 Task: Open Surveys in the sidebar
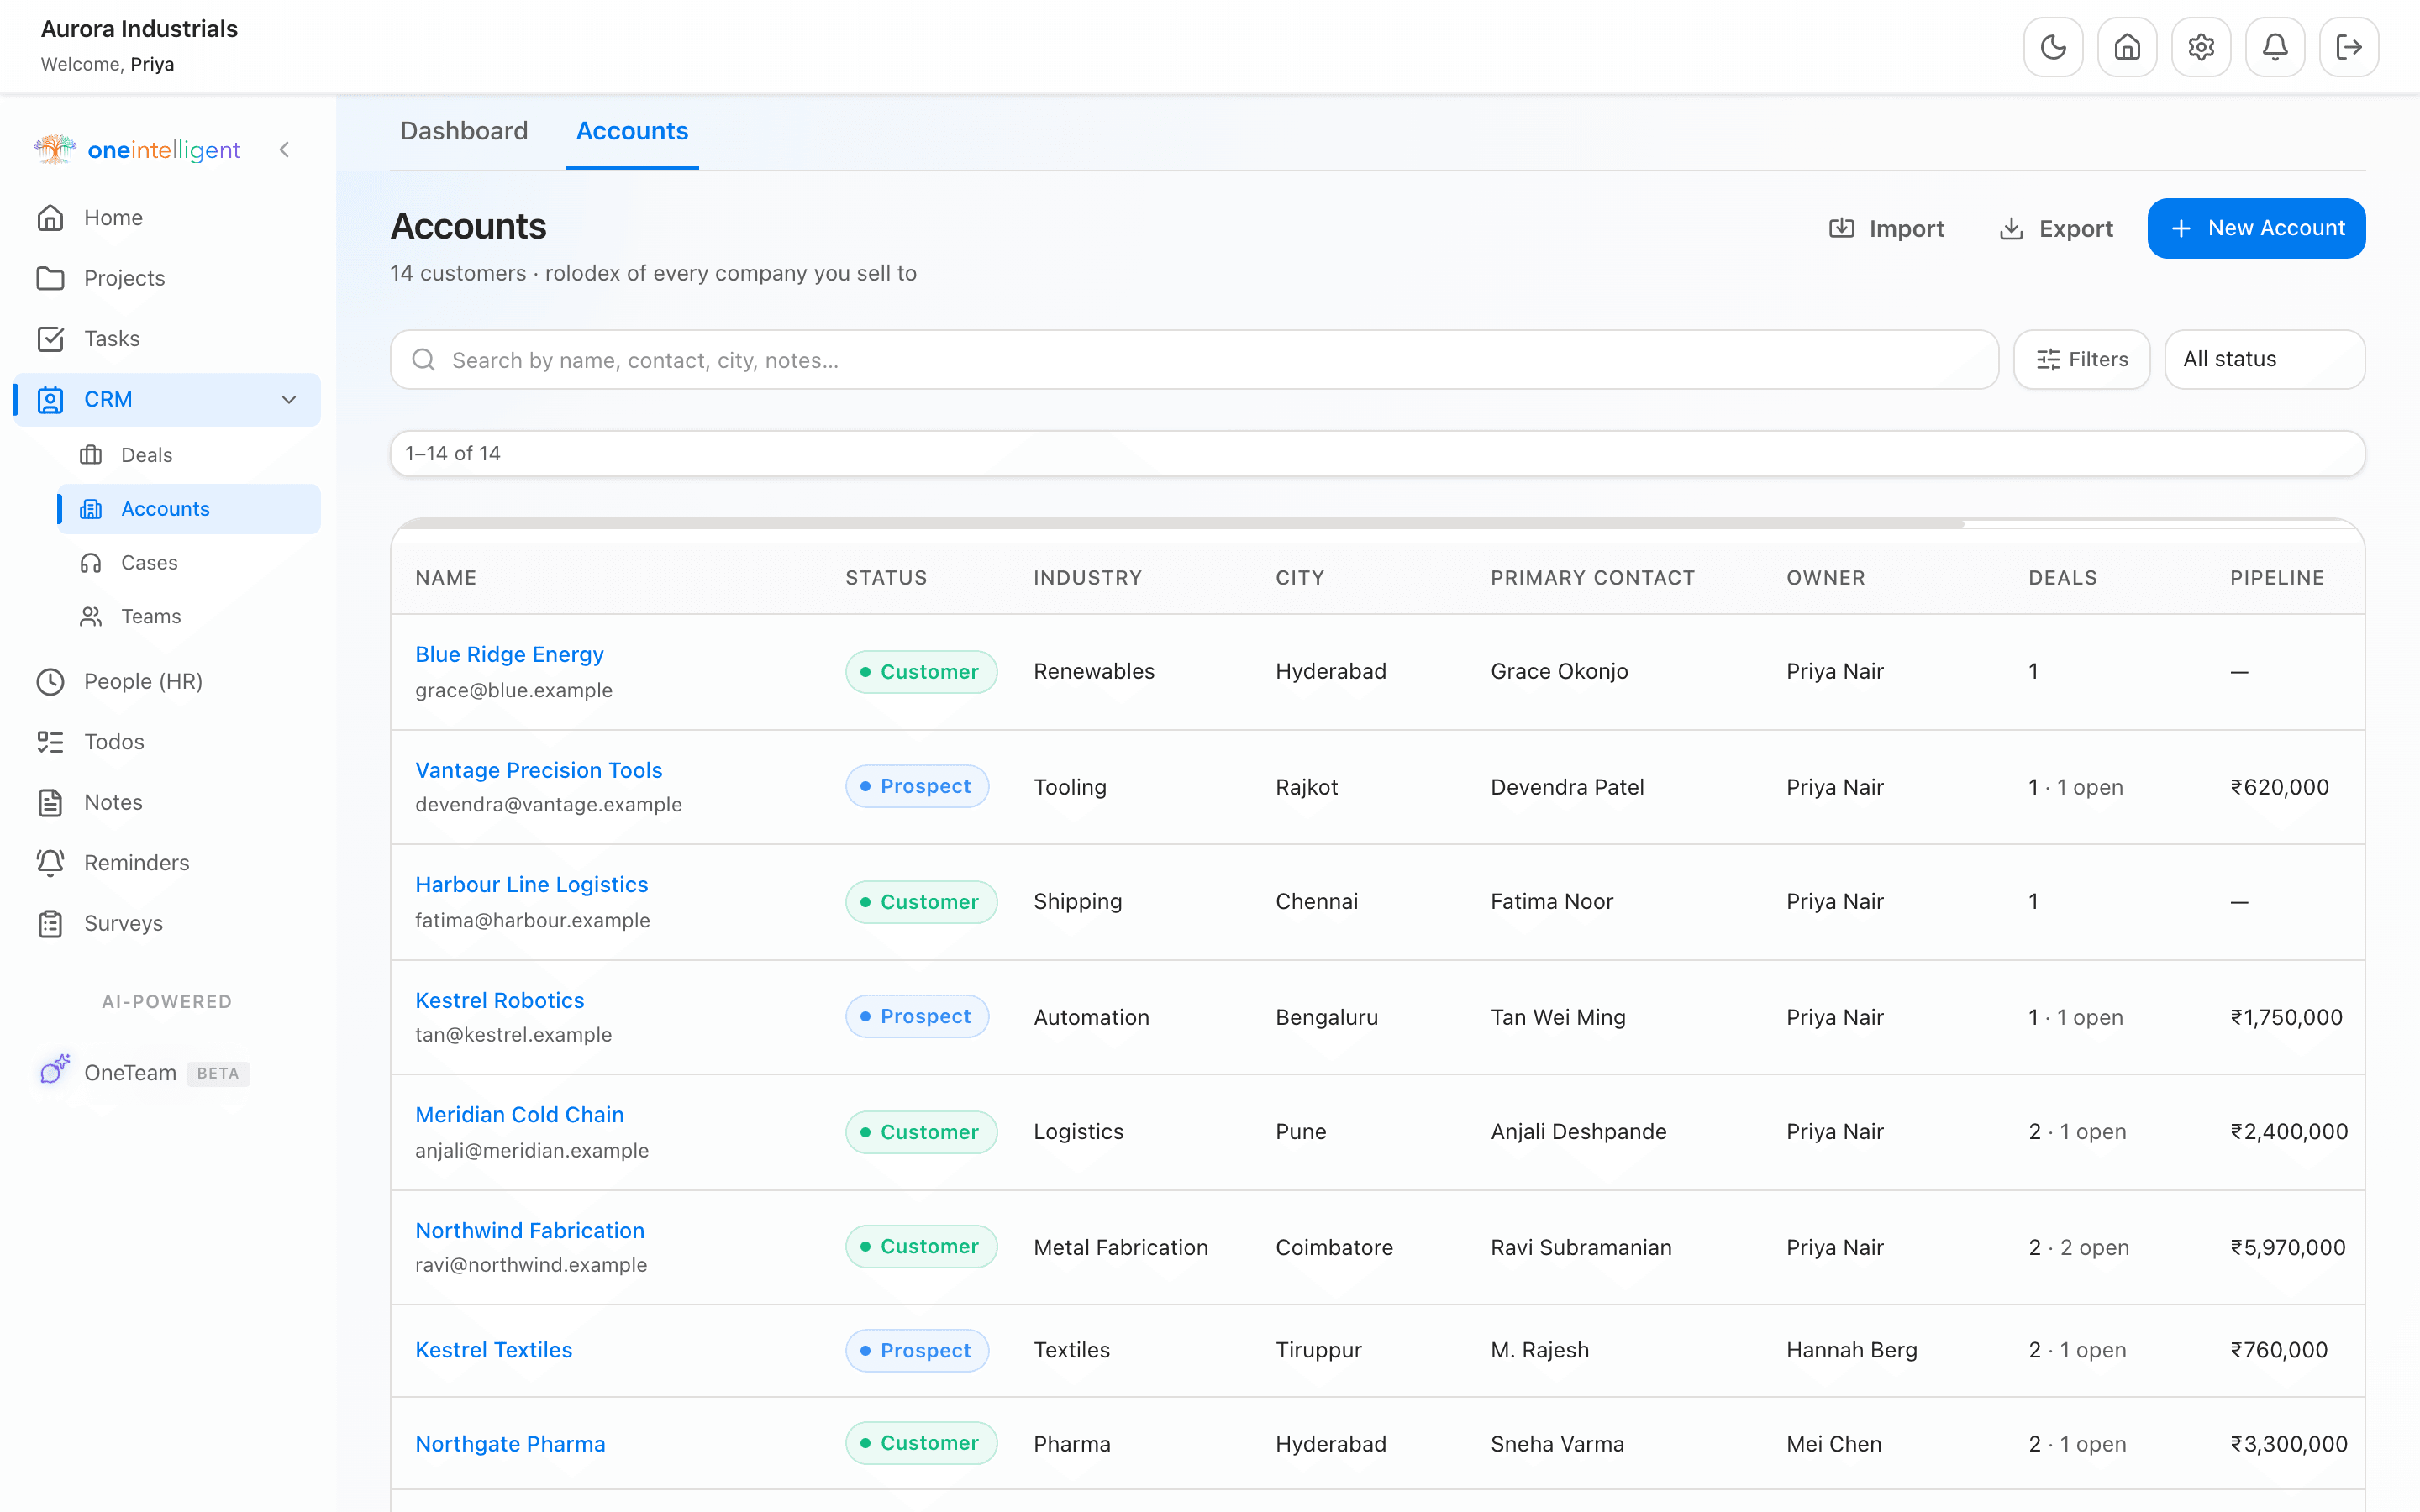(x=167, y=924)
